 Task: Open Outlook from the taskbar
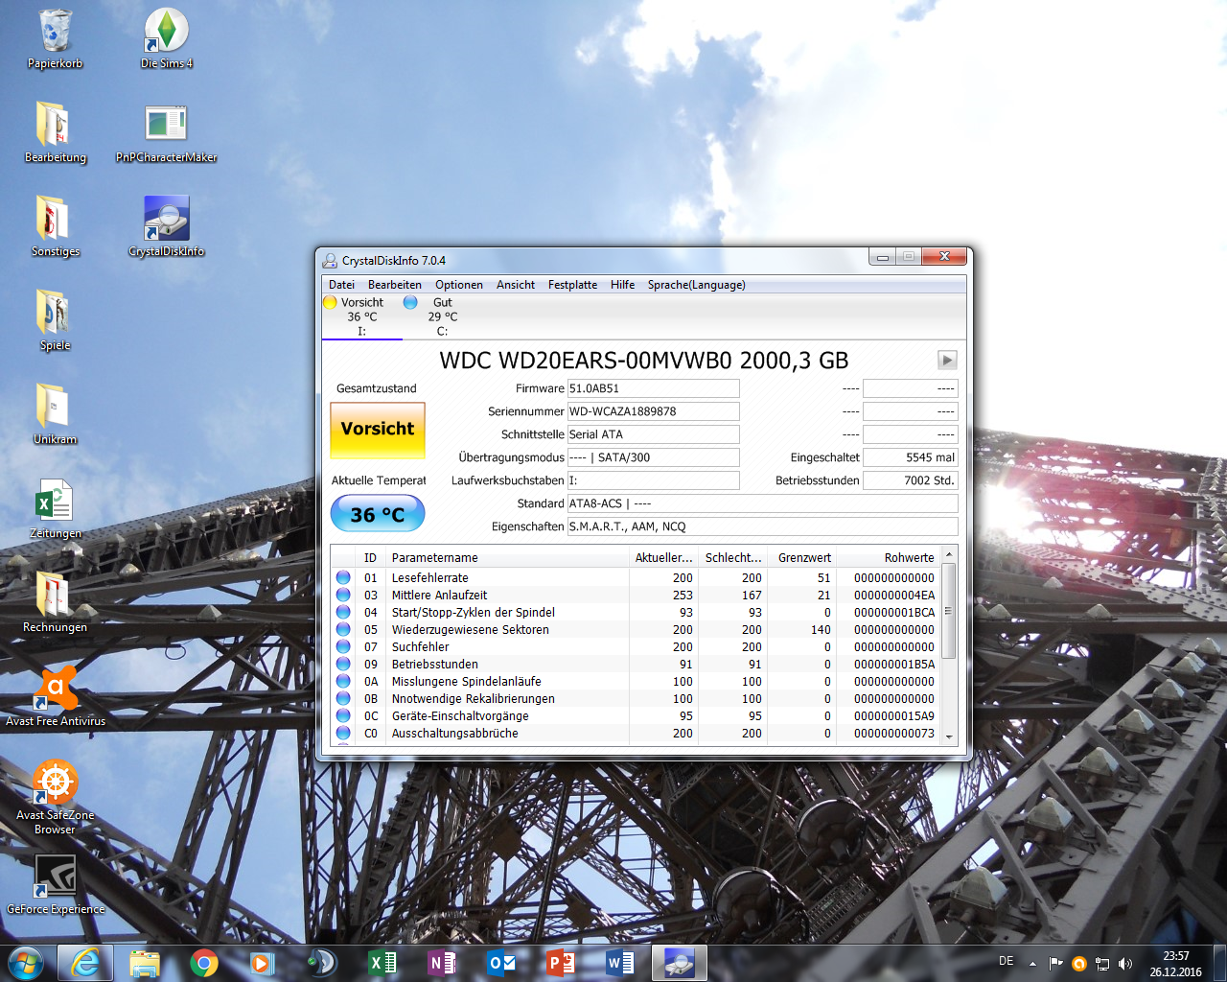click(500, 963)
